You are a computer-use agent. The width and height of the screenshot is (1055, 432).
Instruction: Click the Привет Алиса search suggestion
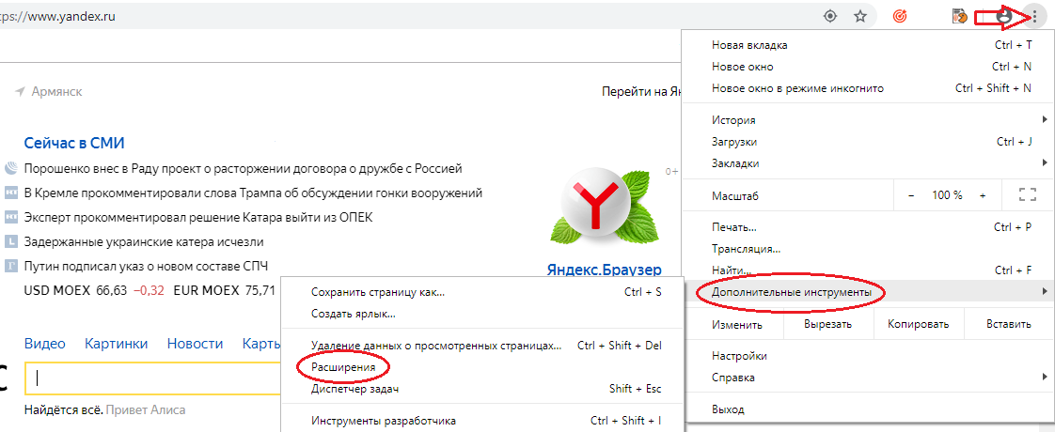pyautogui.click(x=146, y=409)
